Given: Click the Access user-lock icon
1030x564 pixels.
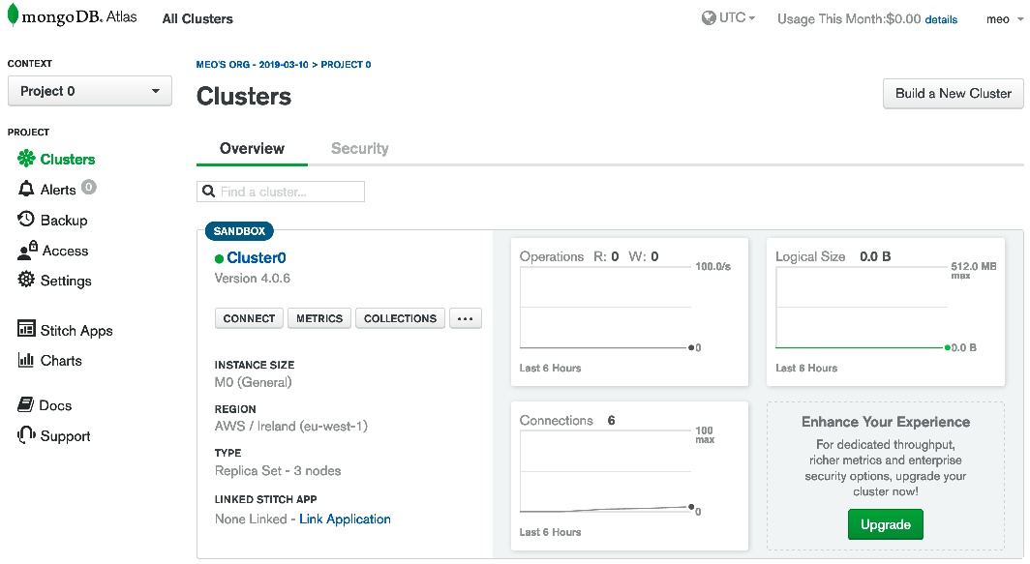Looking at the screenshot, I should [27, 250].
